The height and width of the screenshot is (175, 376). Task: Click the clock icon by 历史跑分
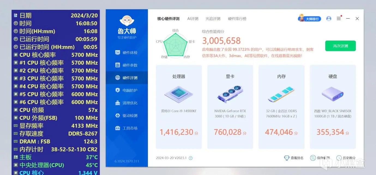(x=339, y=158)
